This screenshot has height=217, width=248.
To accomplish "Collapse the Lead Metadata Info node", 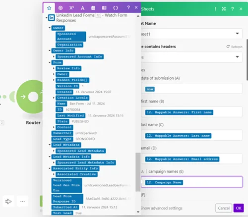I will click(50, 157).
